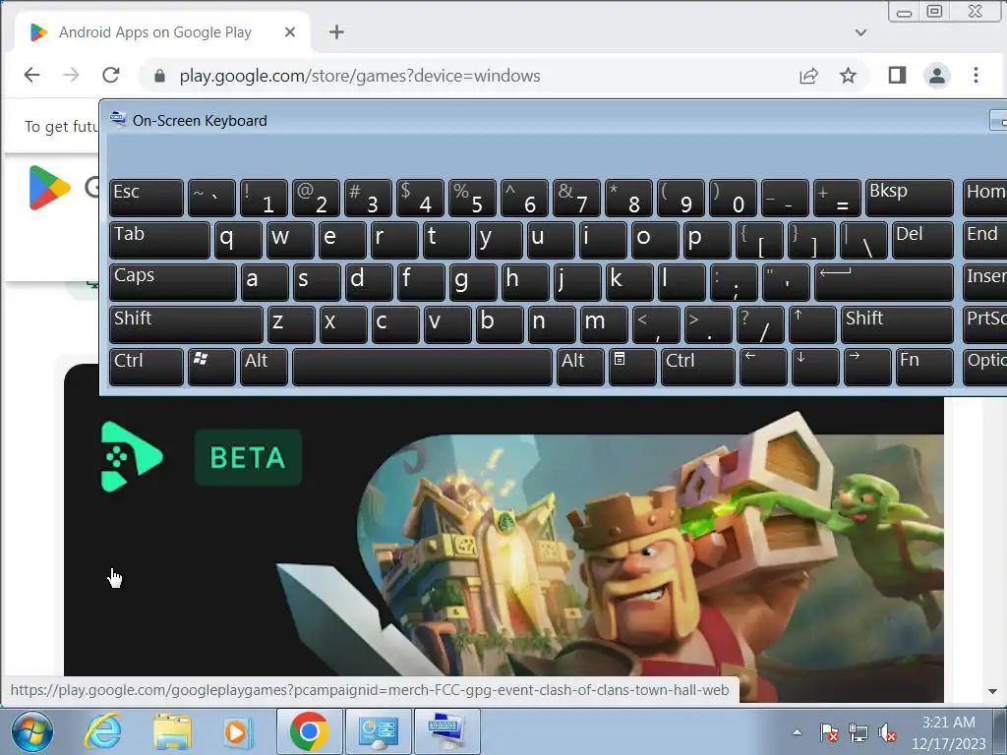
Task: Tap the number 5 key
Action: click(x=472, y=198)
